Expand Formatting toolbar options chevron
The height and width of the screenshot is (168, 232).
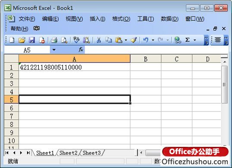click(226, 40)
